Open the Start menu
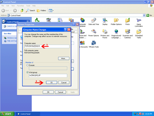154x116 pixels. (7, 114)
